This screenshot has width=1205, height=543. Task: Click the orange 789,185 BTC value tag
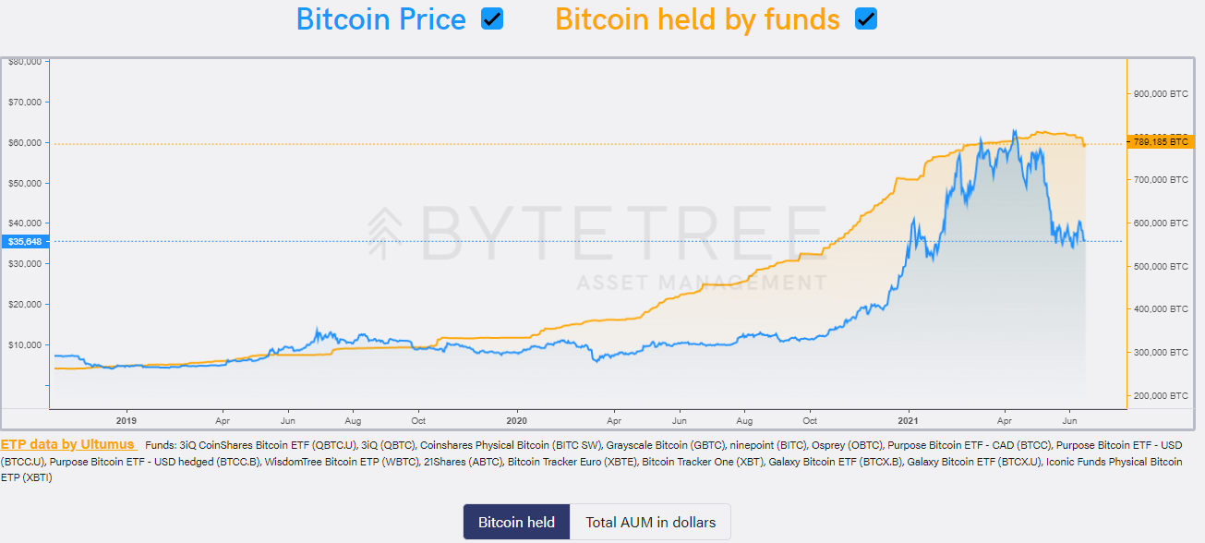1160,141
